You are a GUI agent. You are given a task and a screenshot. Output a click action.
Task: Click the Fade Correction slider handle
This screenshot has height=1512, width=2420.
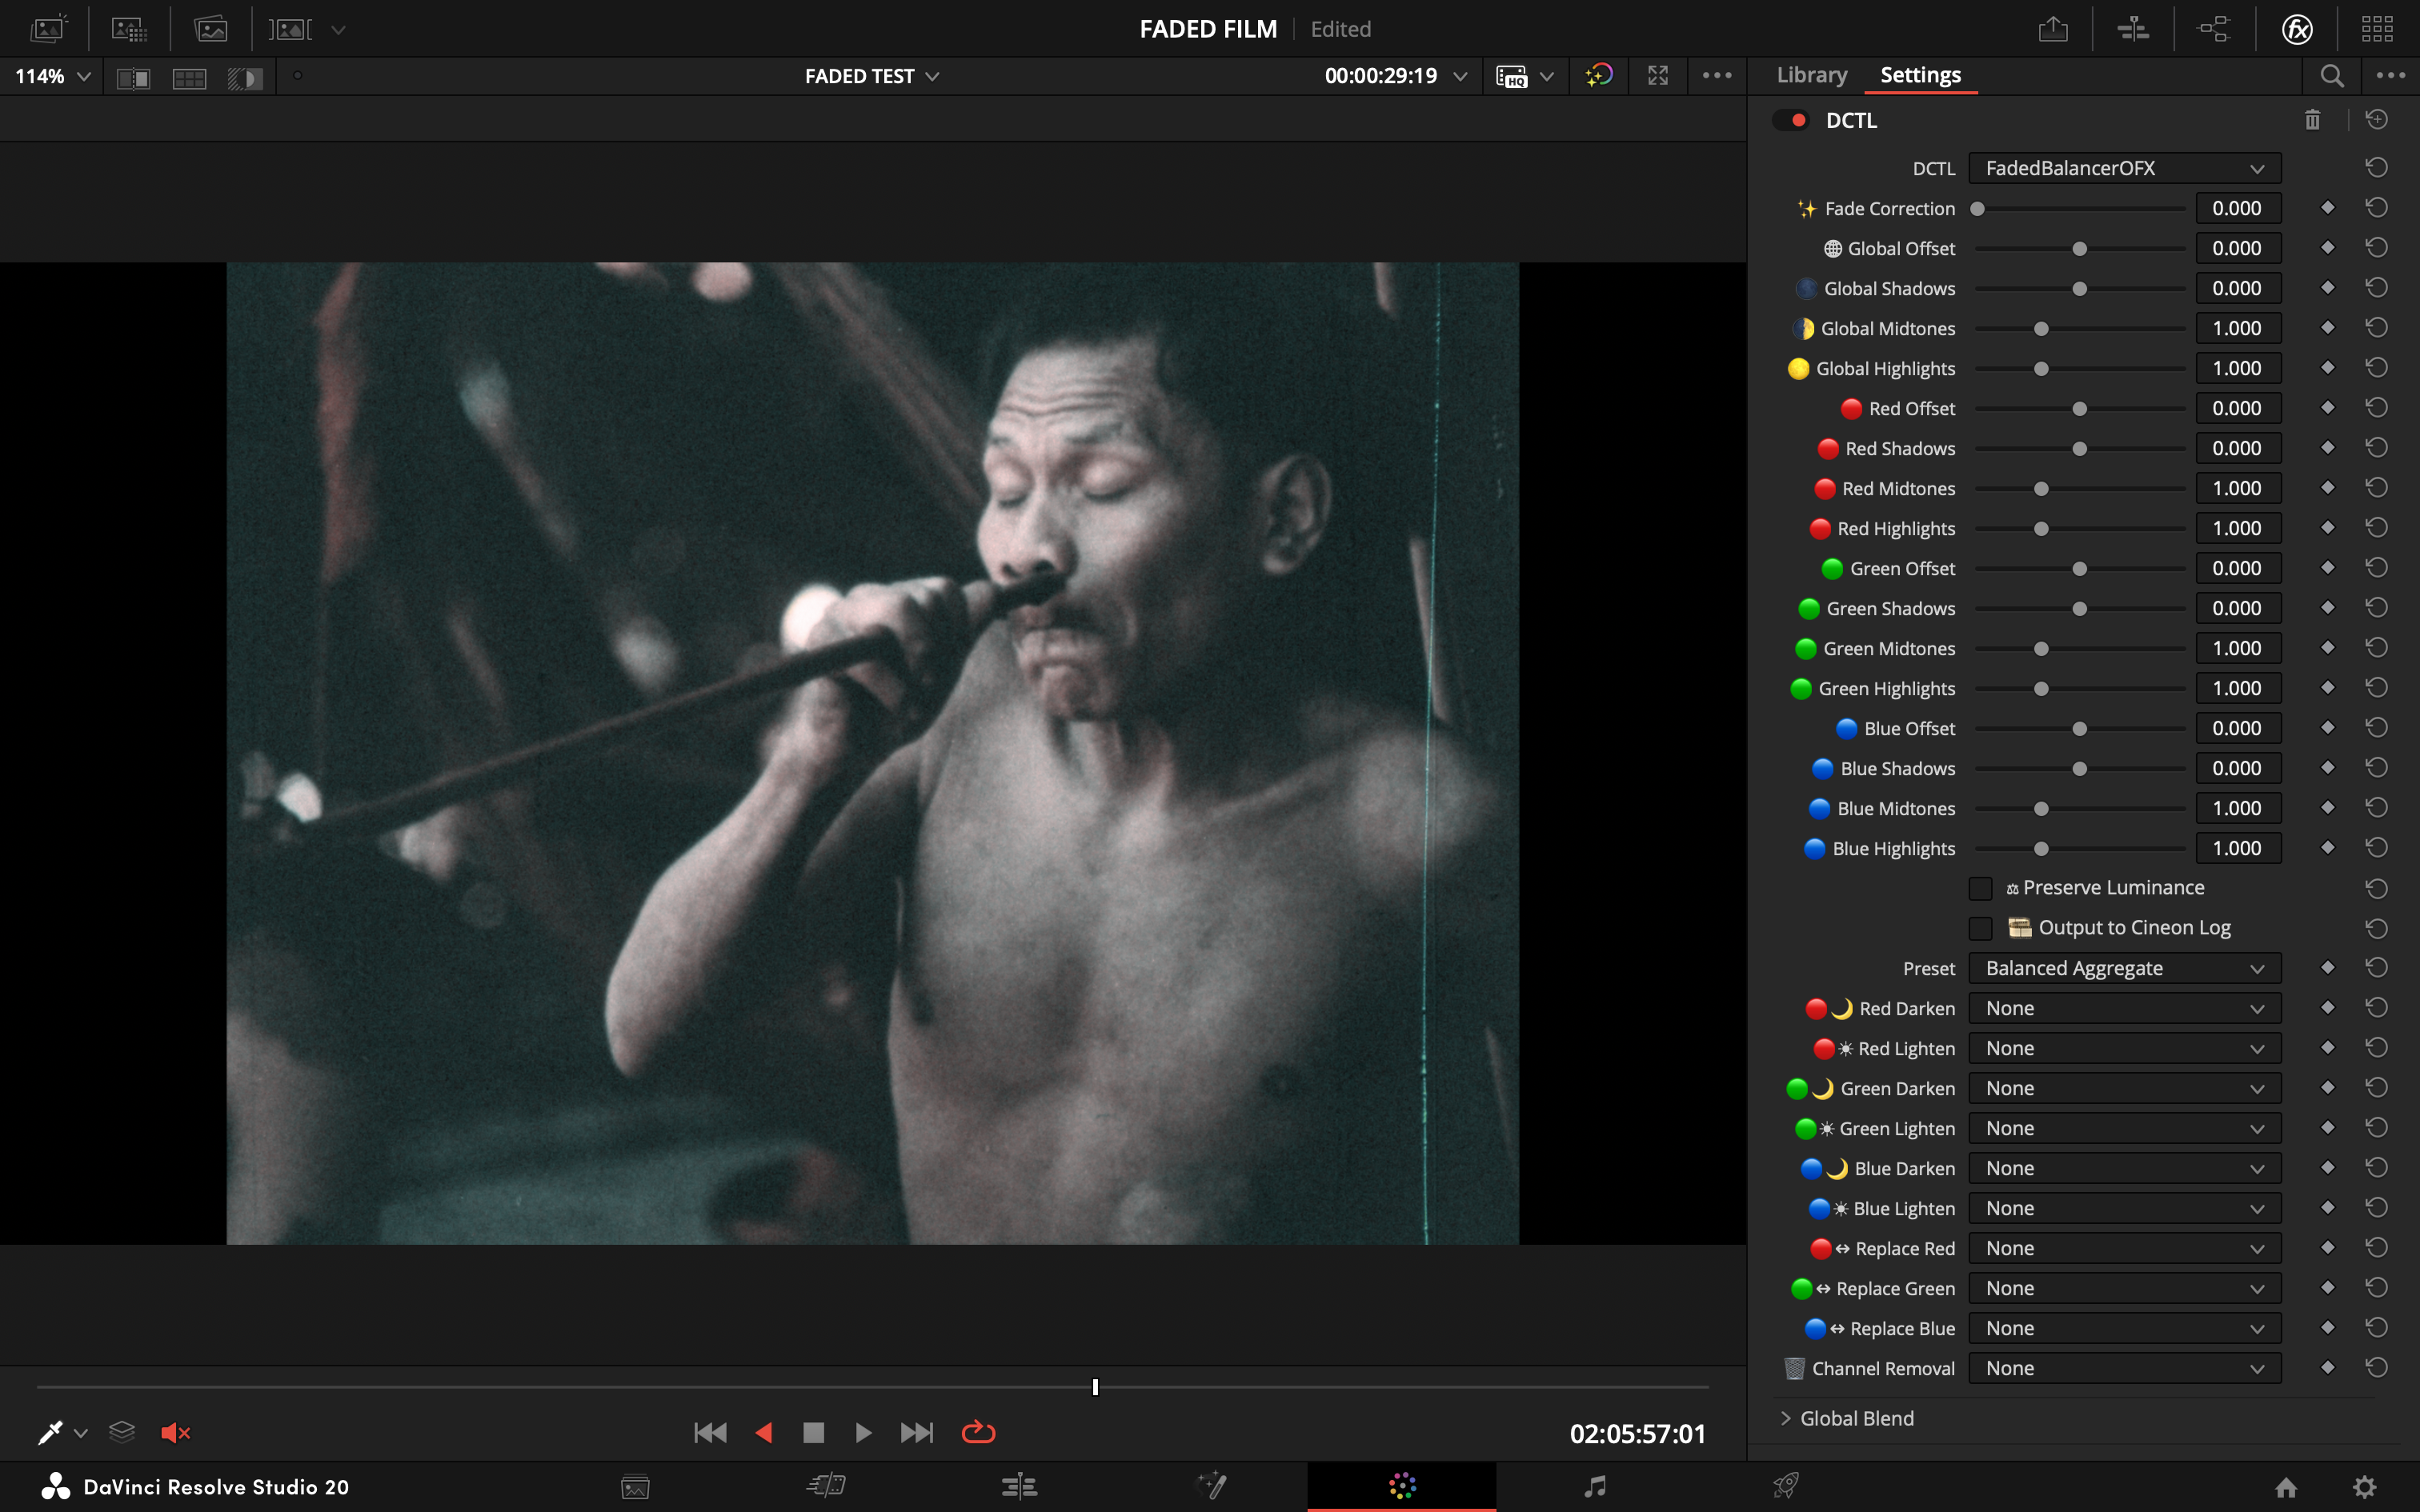pos(1977,209)
